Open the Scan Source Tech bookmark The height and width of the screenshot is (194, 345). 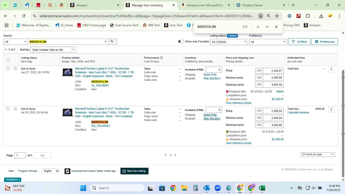124,25
